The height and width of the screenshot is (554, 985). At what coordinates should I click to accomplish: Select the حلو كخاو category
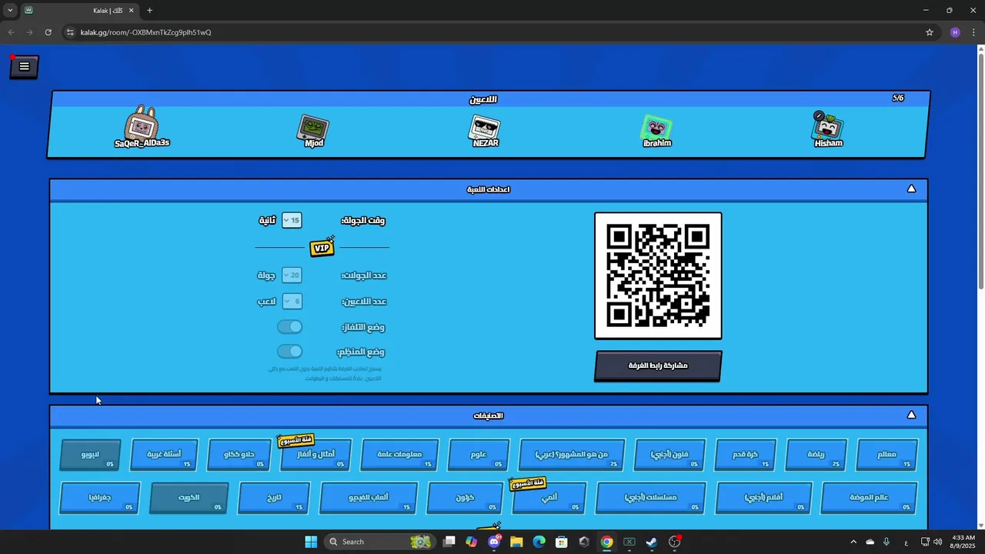[x=239, y=455]
